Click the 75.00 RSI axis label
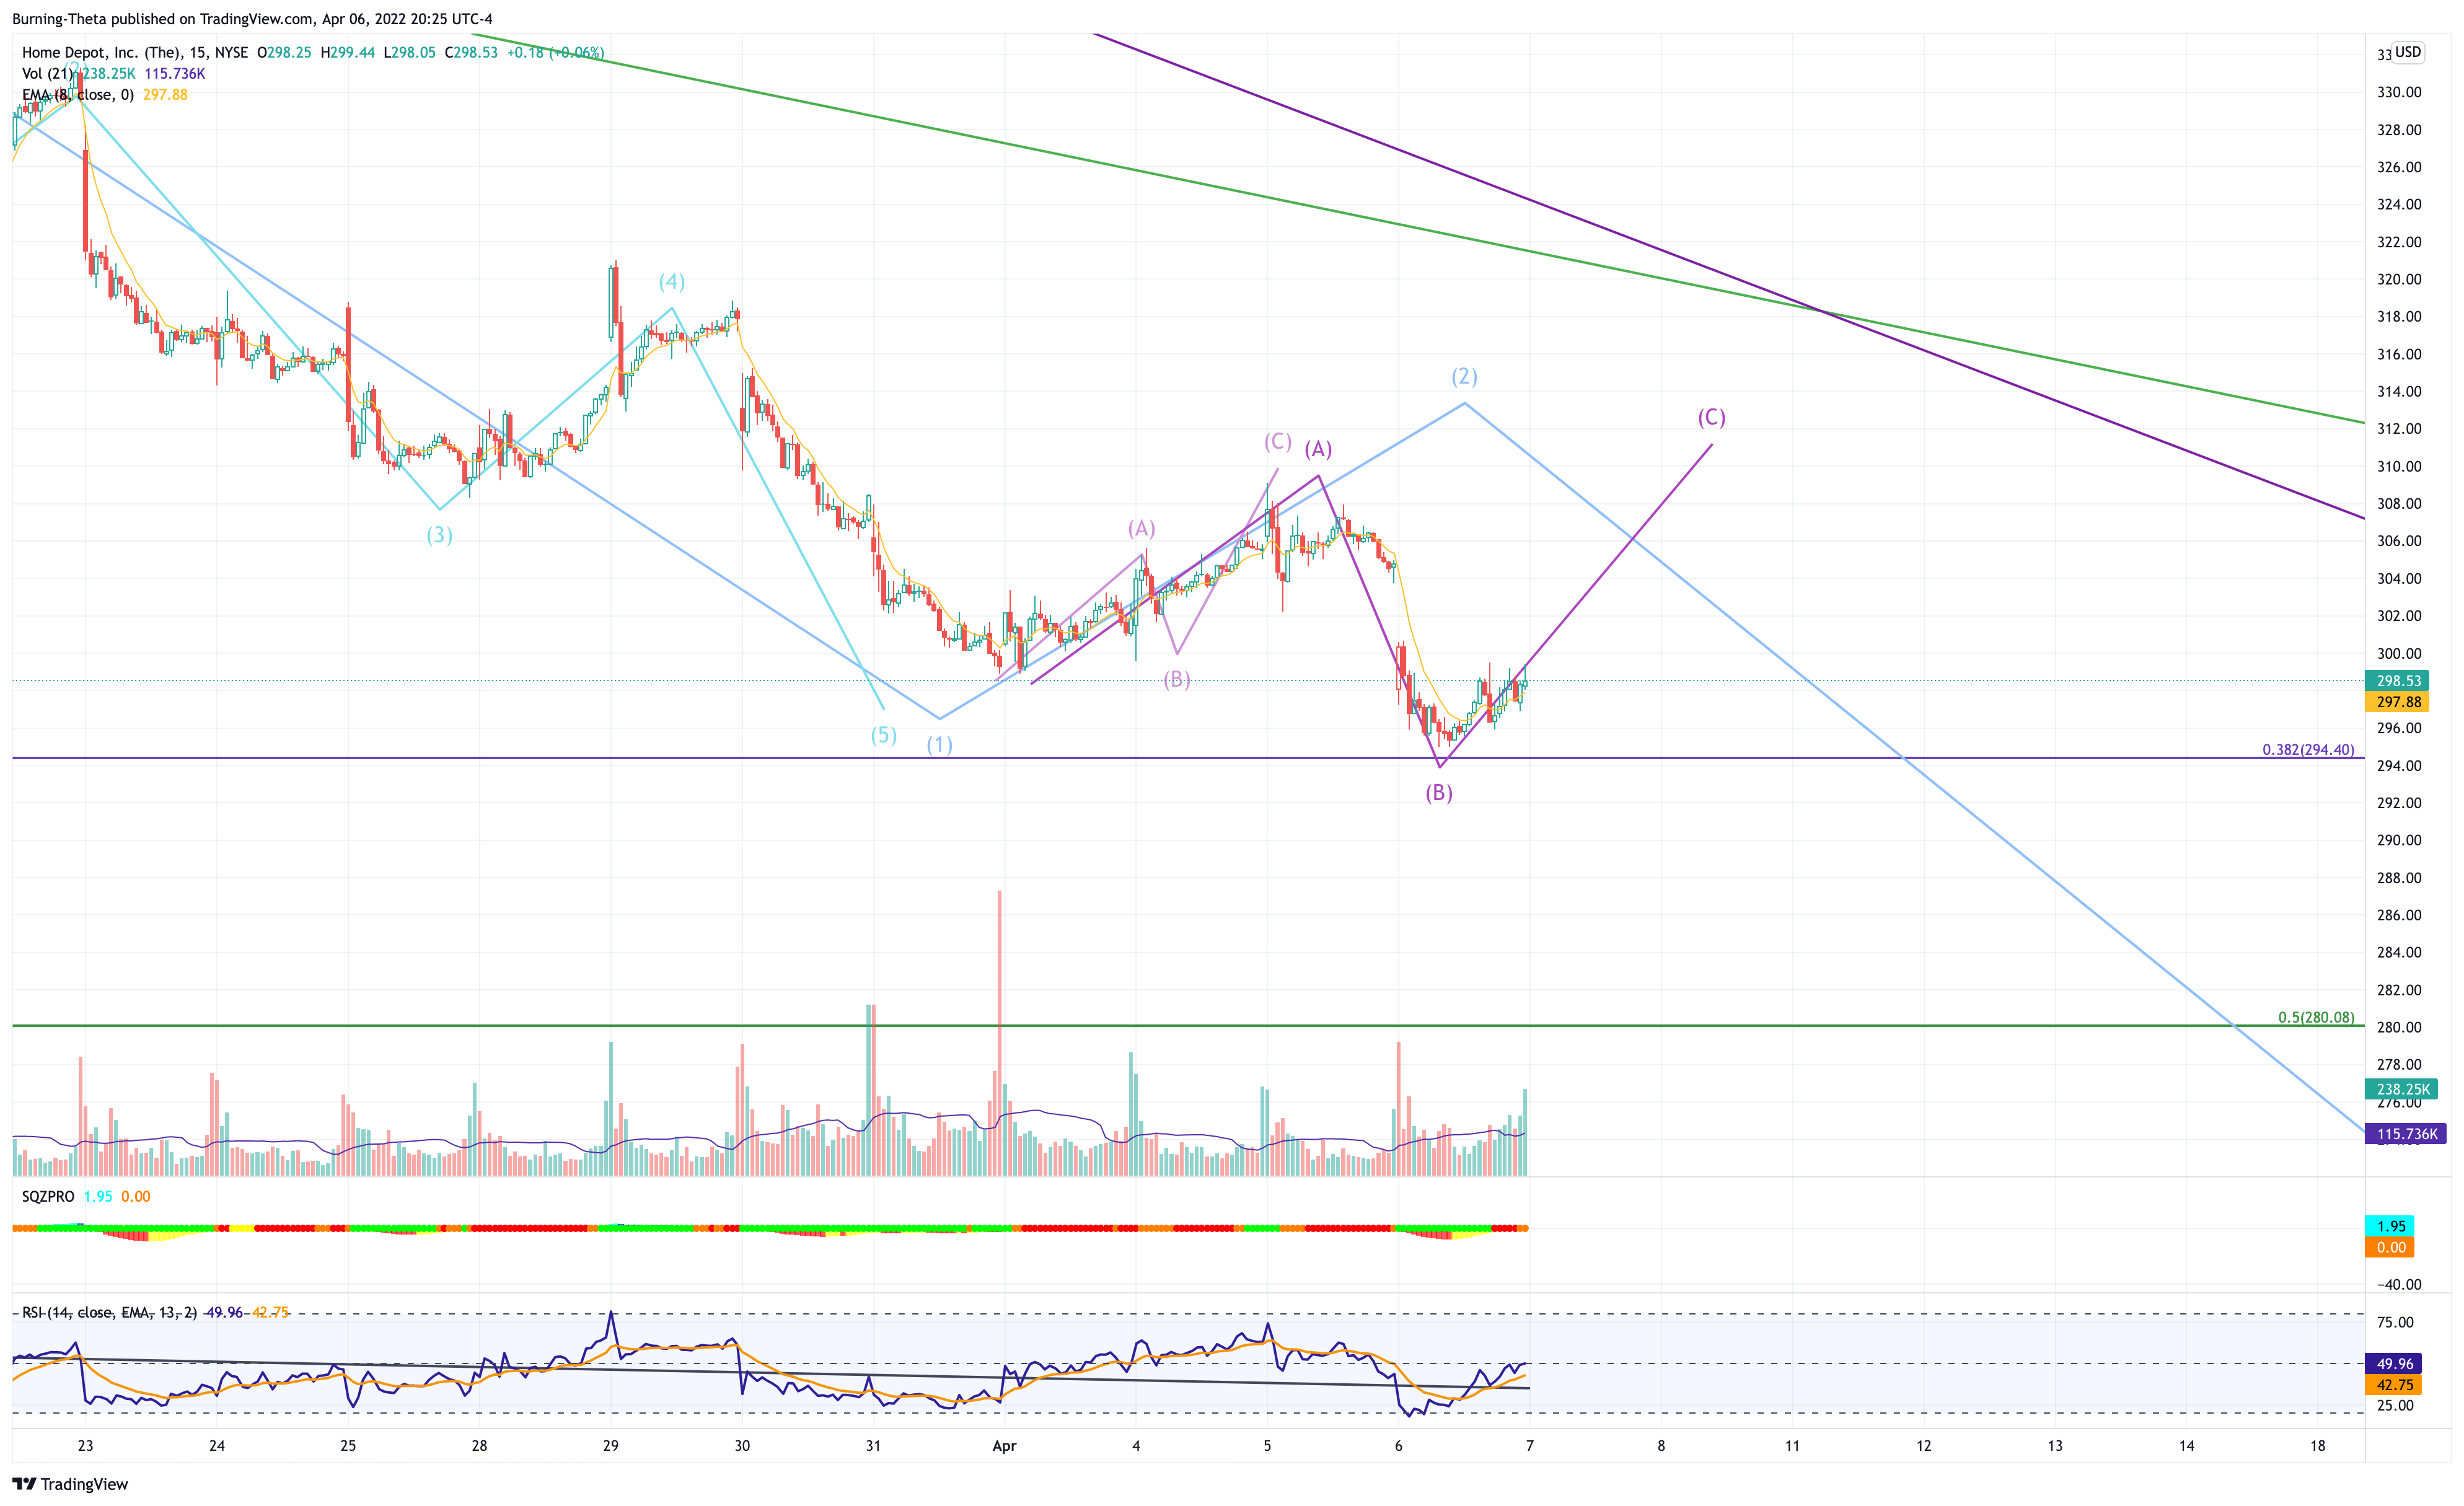Viewport: 2464px width, 1506px height. 2395,1322
